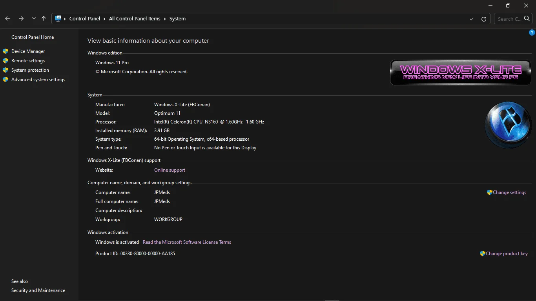The image size is (536, 301).
Task: Open address bar history dropdown
Action: [471, 19]
